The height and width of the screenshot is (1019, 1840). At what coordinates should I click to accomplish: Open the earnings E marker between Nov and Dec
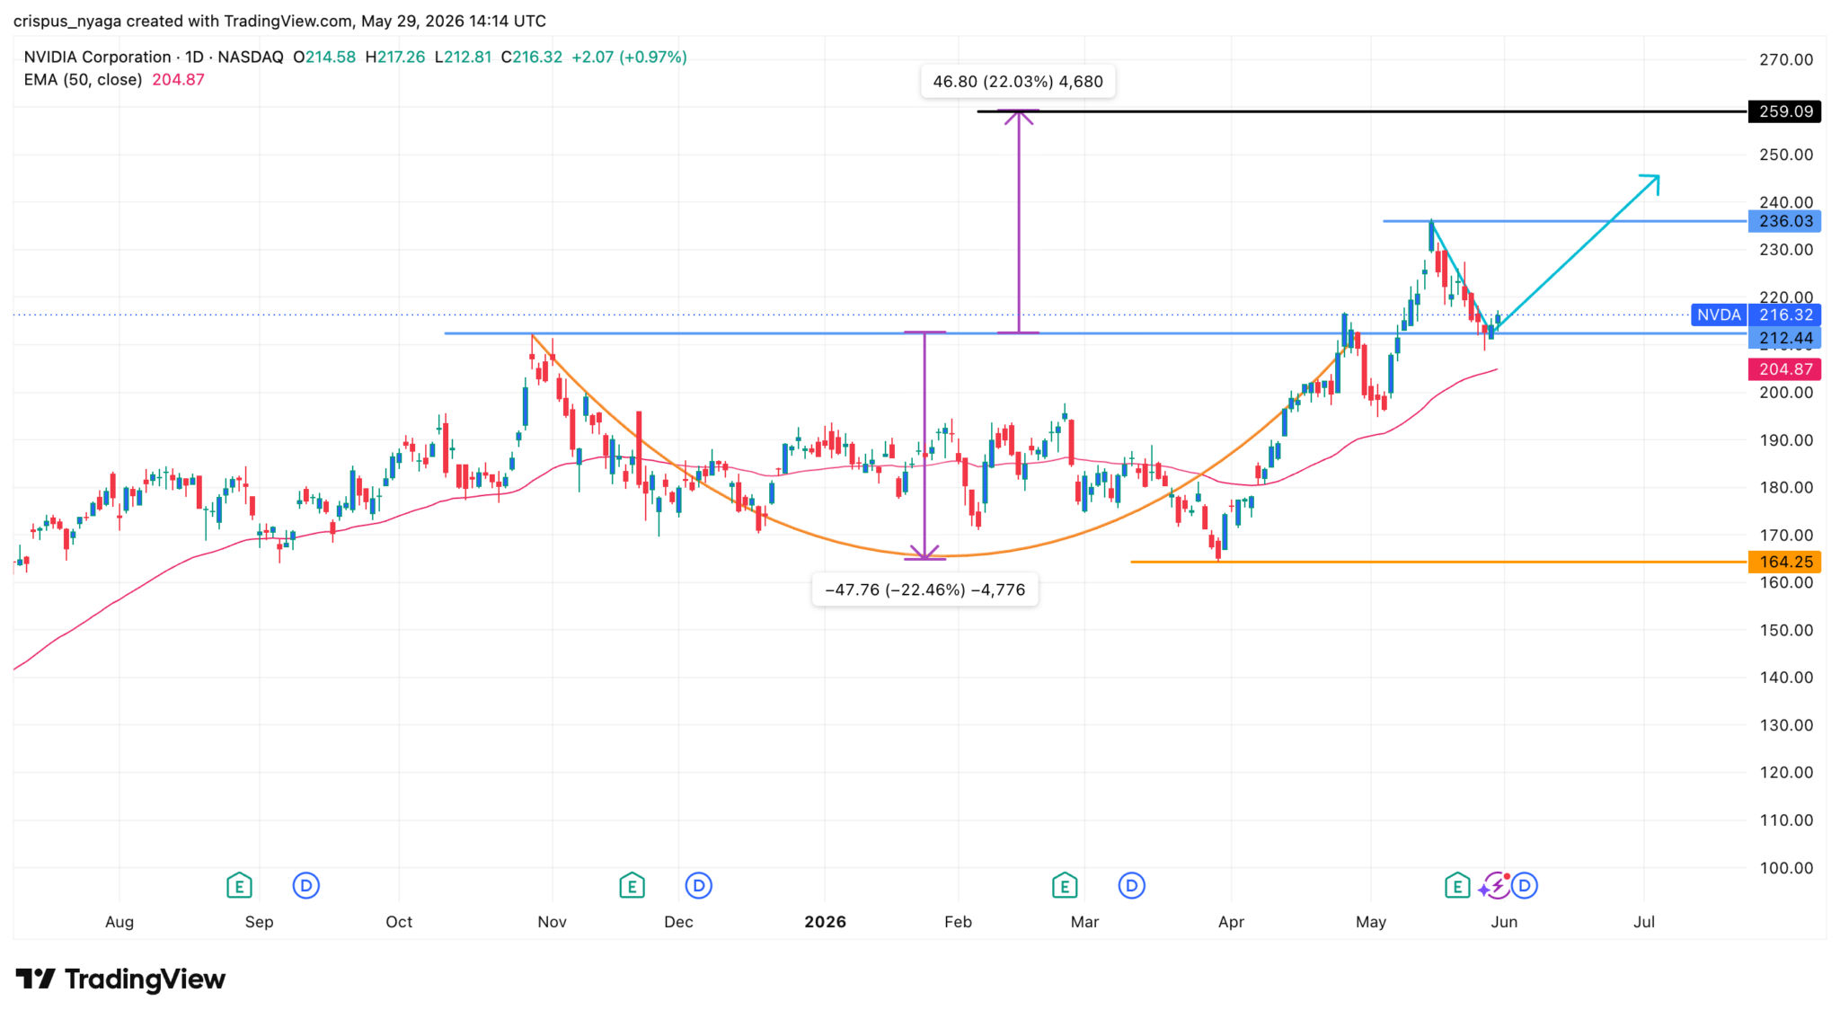(632, 886)
